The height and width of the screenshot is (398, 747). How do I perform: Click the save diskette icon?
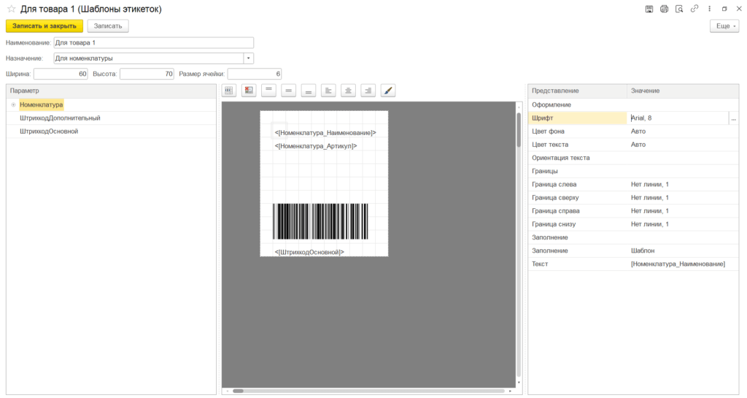pos(649,9)
